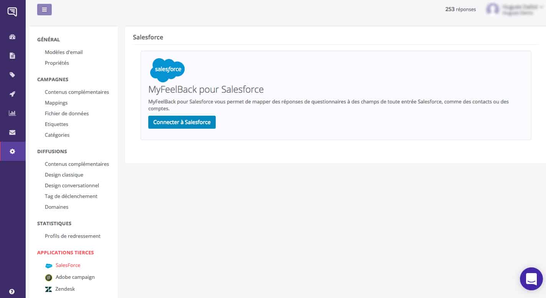Image resolution: width=546 pixels, height=298 pixels.
Task: Open Tag de déclenchement
Action: [71, 196]
